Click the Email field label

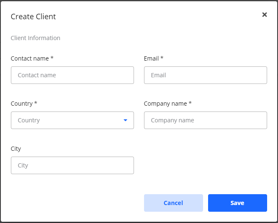(x=151, y=58)
